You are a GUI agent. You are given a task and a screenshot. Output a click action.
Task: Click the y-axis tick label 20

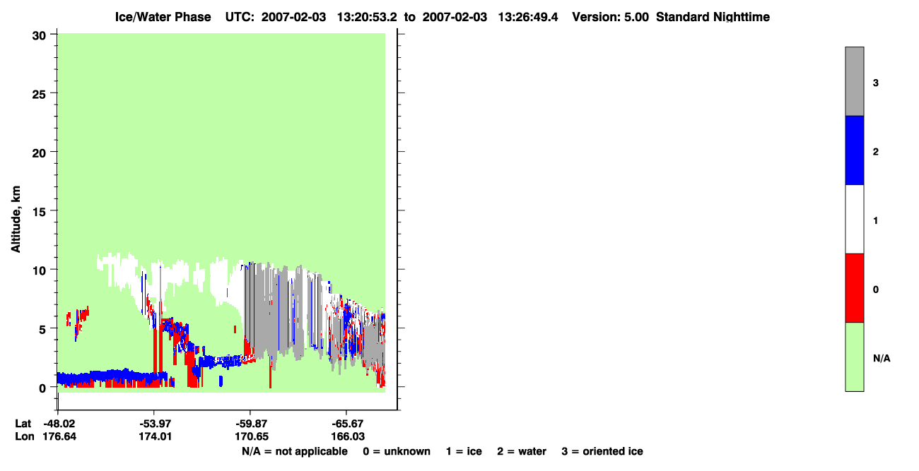click(41, 153)
